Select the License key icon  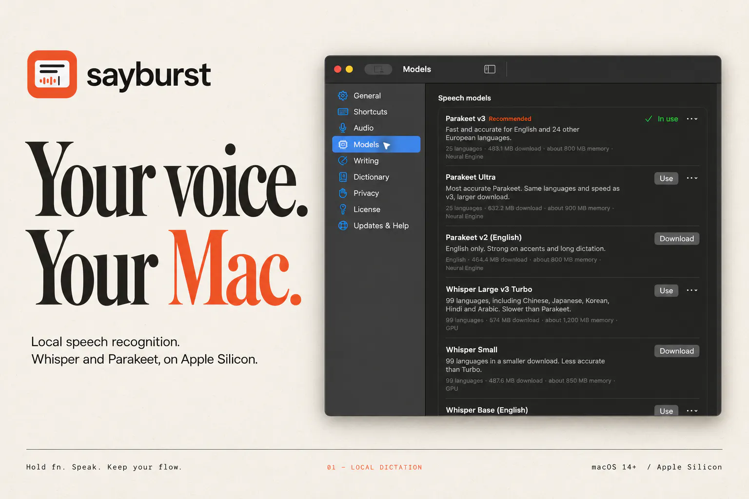(343, 210)
